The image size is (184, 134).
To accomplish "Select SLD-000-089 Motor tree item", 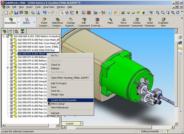I will tap(32, 71).
